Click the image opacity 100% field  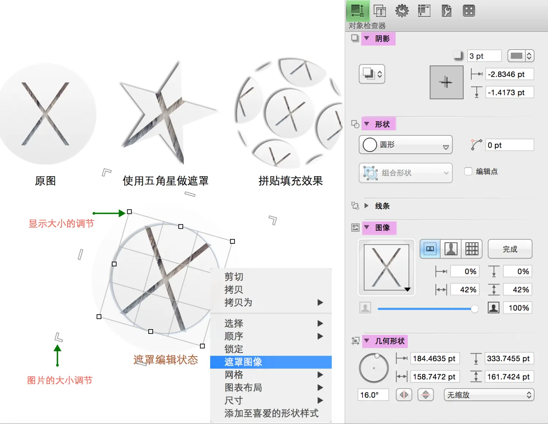(x=518, y=308)
